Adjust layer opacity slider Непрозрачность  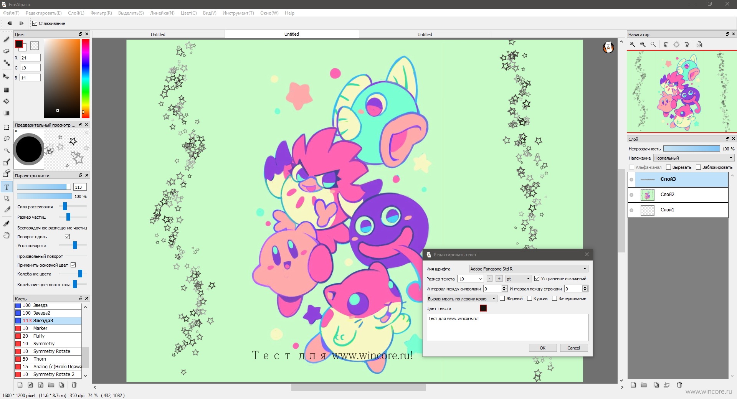coord(691,149)
